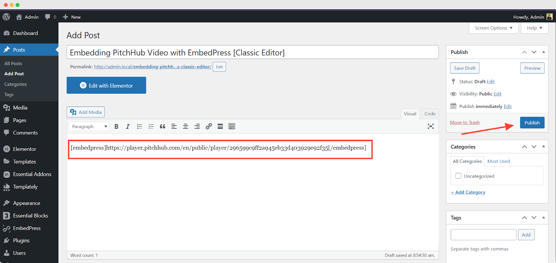Open the Posts menu
556x263 pixels.
[29, 50]
